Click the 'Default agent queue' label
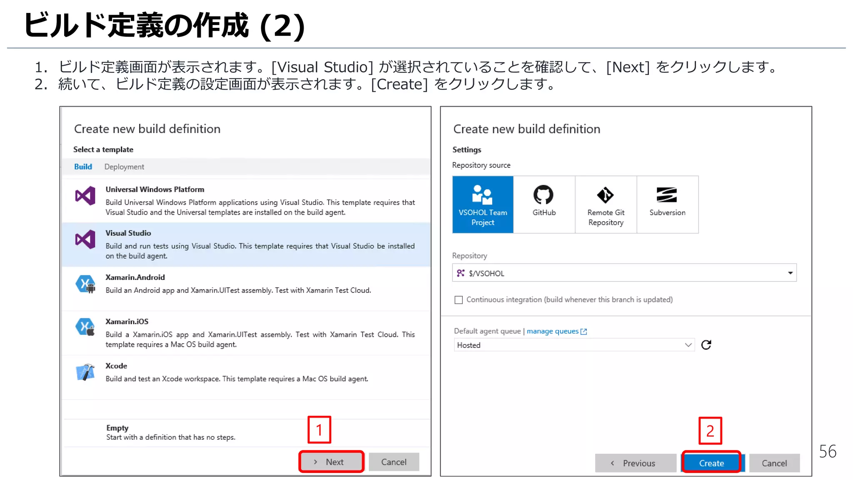853x480 pixels. (x=487, y=331)
